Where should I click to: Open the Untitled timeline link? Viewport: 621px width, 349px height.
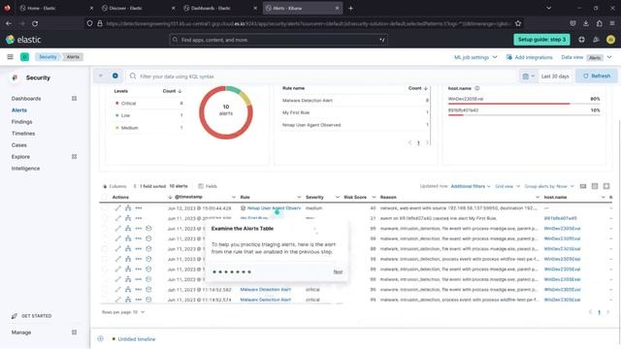click(x=136, y=339)
